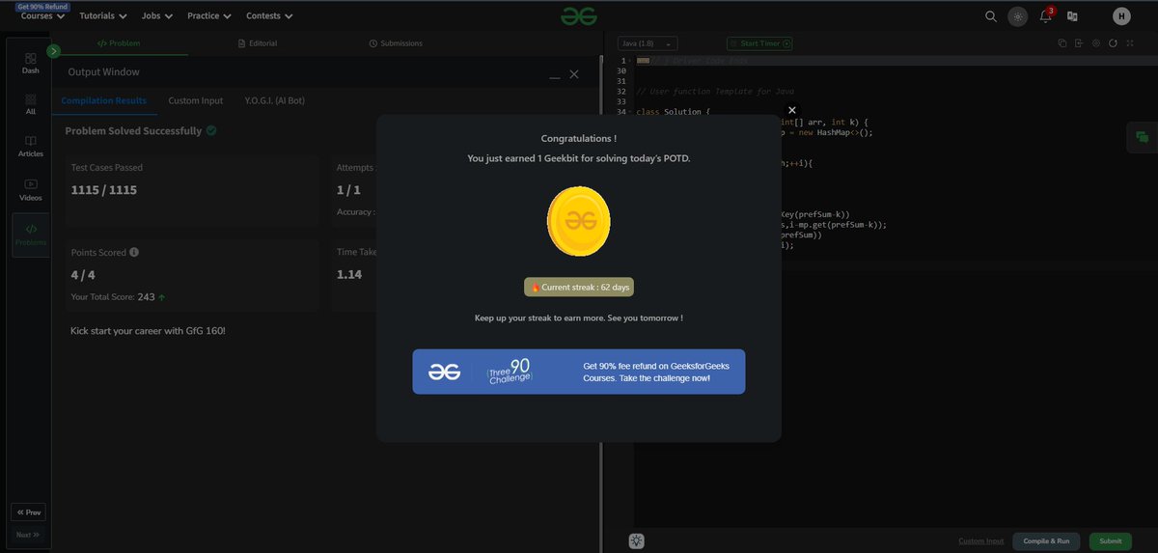This screenshot has height=553, width=1158.
Task: Switch to the Editorial tab
Action: point(258,43)
